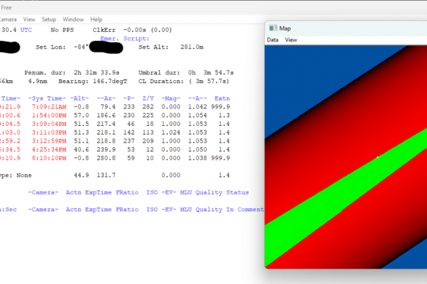Image resolution: width=427 pixels, height=284 pixels.
Task: Click the Emer. Script label
Action: pyautogui.click(x=125, y=39)
